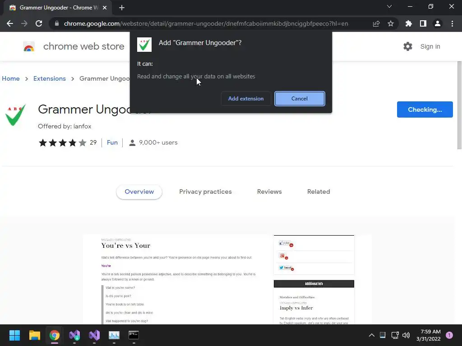Show the Related tab
This screenshot has width=462, height=346.
(x=319, y=191)
